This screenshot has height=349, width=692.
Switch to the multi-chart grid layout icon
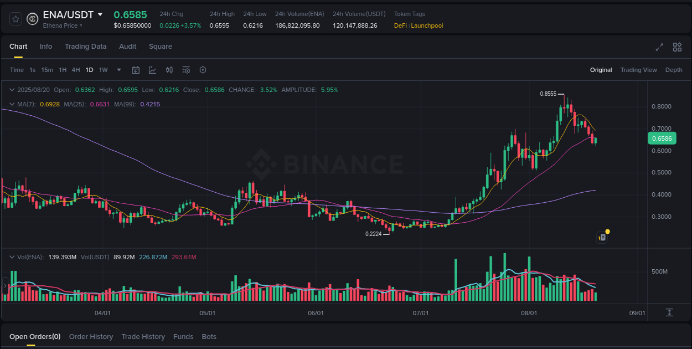676,48
